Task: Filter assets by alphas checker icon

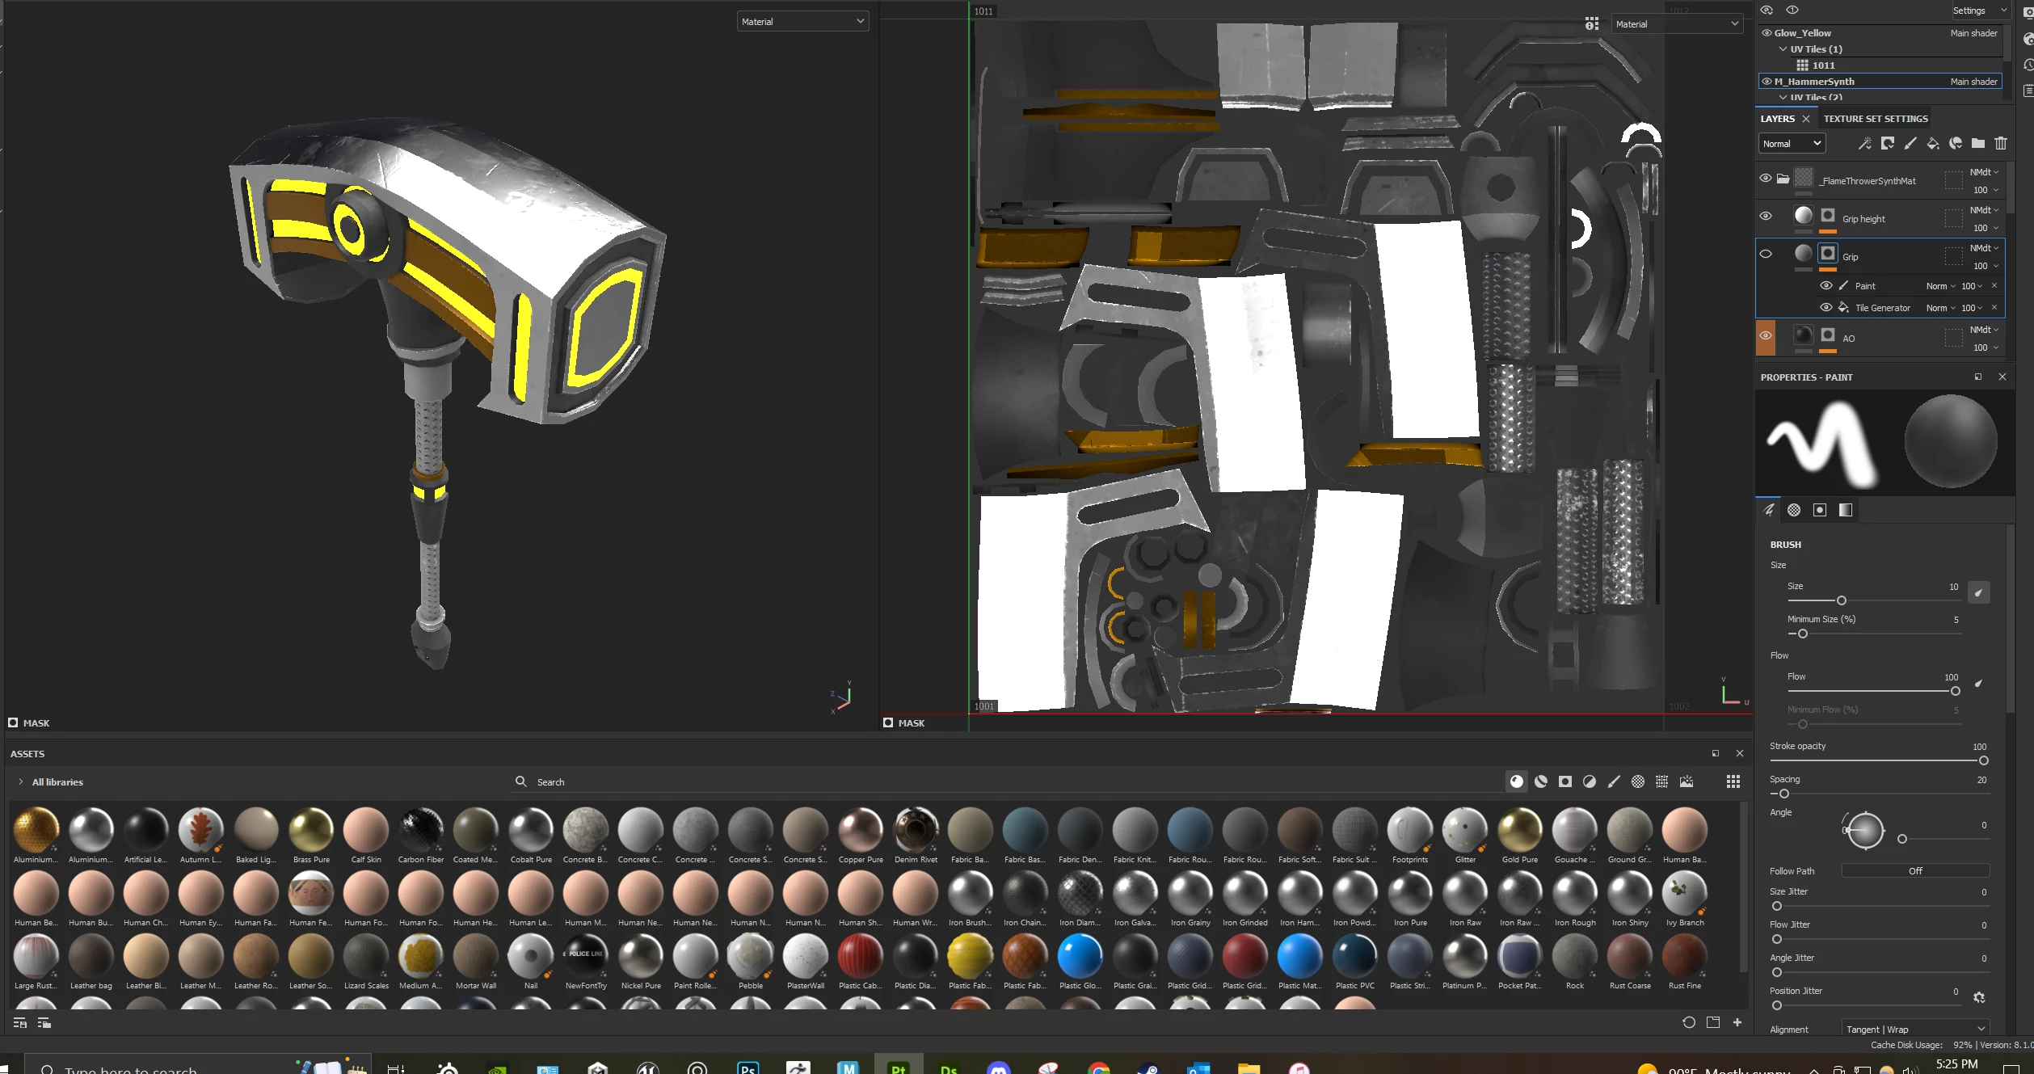Action: [x=1638, y=781]
